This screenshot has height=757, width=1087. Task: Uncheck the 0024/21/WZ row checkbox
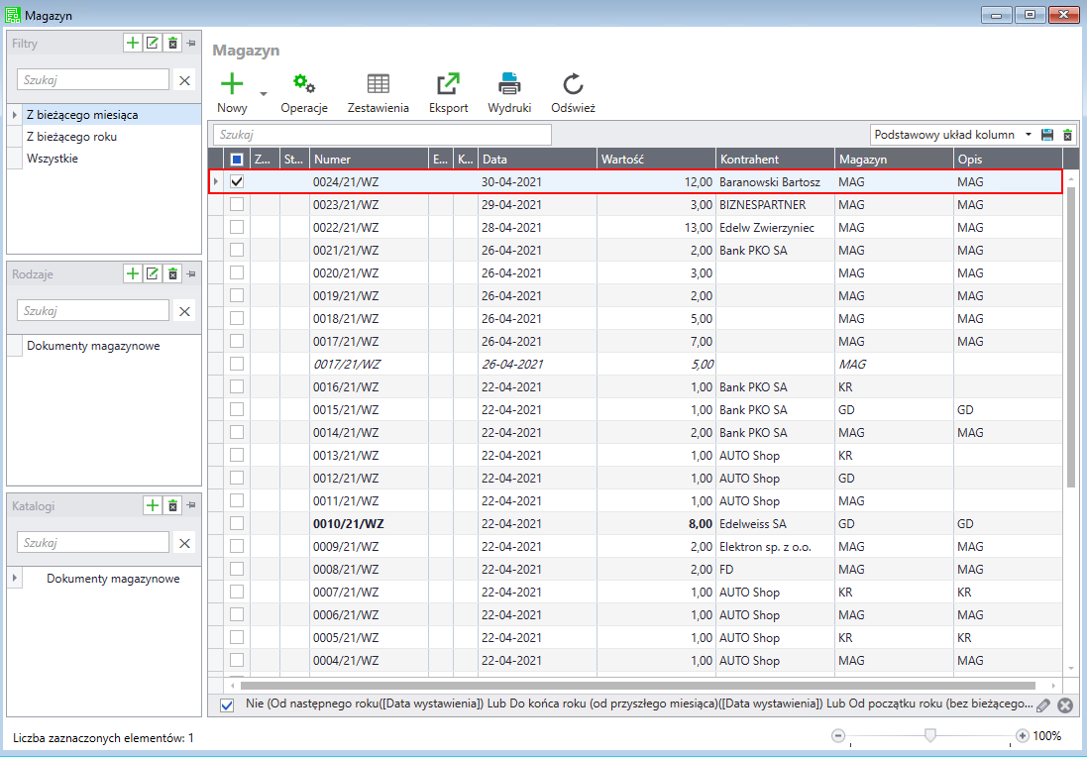point(237,181)
